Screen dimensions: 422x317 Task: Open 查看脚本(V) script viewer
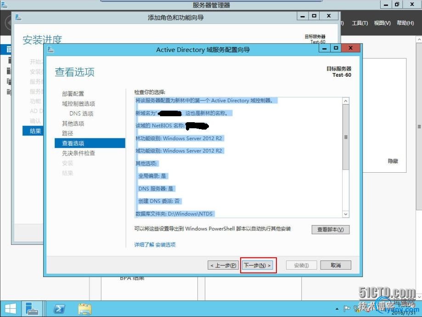point(331,229)
